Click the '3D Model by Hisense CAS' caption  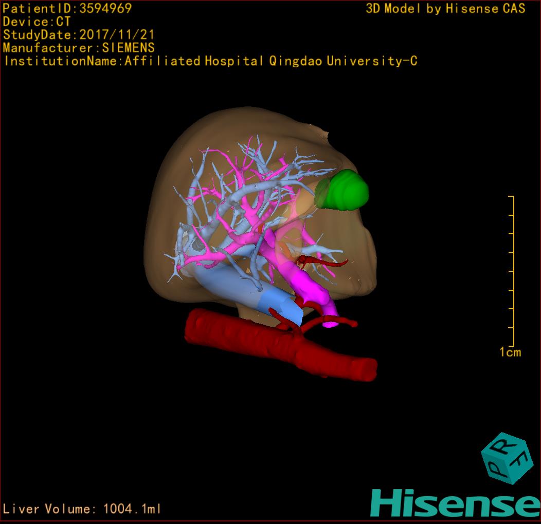[445, 9]
